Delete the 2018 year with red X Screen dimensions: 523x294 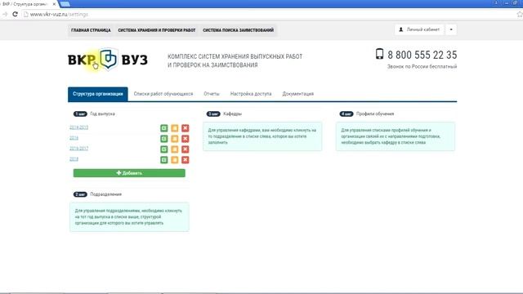(x=186, y=160)
